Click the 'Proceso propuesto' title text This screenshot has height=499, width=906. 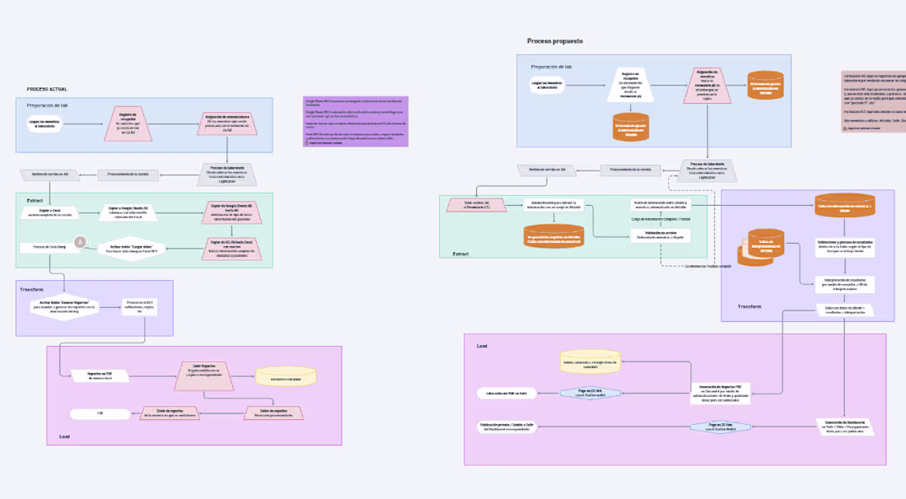coord(555,40)
